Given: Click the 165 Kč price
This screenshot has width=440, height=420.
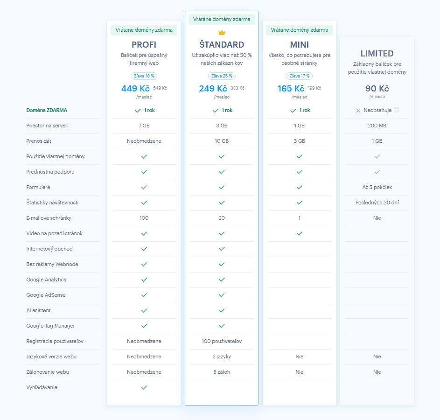Looking at the screenshot, I should click(x=291, y=89).
